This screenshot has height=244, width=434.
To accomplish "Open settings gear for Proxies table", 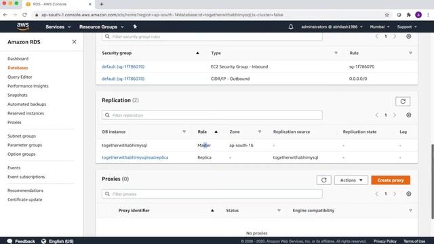I will pos(408,194).
